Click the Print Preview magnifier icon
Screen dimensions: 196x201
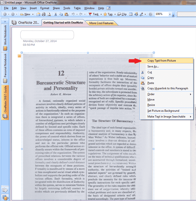pos(49,14)
